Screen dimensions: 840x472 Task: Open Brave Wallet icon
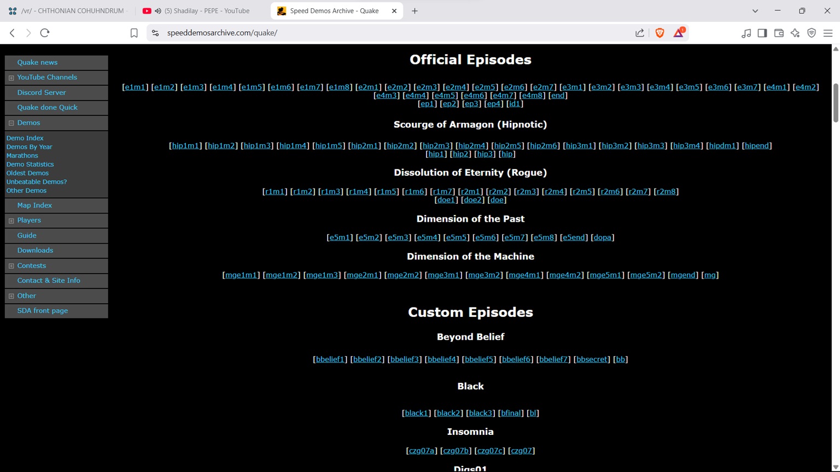(x=779, y=33)
